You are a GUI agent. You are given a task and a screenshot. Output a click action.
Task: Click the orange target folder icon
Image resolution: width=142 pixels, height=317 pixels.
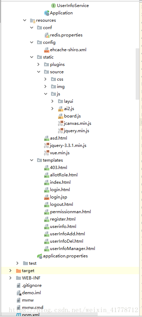[18, 271]
